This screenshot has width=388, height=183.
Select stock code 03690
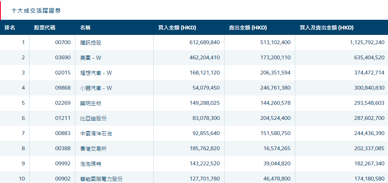coord(63,58)
